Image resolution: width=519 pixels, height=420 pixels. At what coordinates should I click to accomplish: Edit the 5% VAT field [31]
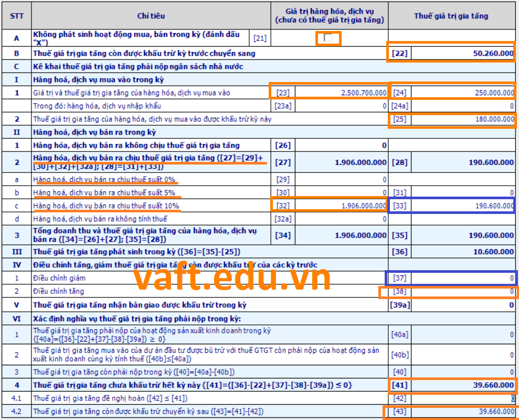click(463, 192)
